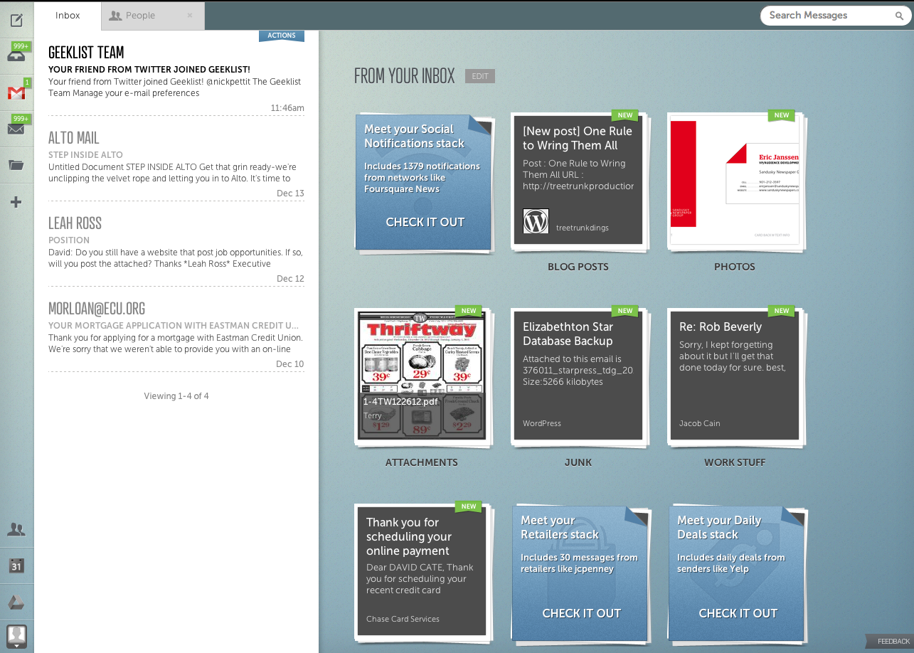The width and height of the screenshot is (914, 653).
Task: Open the Chase online payment card
Action: pyautogui.click(x=422, y=571)
